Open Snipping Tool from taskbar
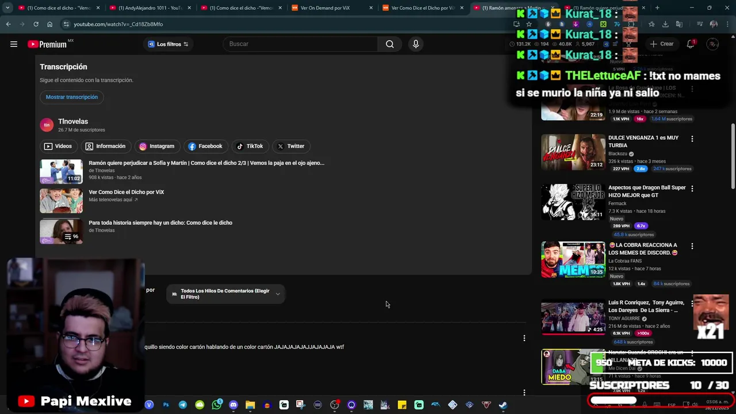 (x=301, y=405)
